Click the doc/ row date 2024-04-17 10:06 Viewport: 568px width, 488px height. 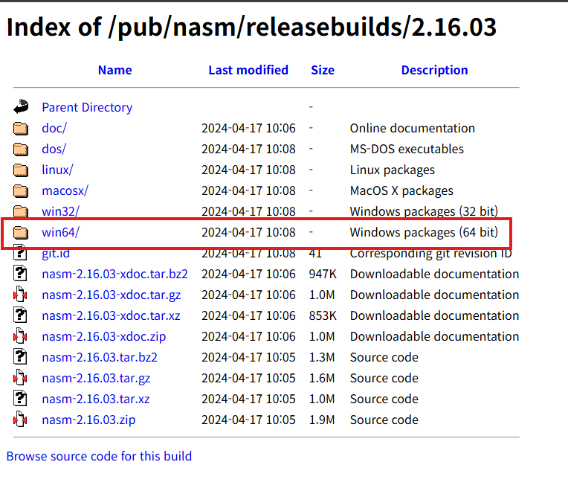pyautogui.click(x=248, y=128)
